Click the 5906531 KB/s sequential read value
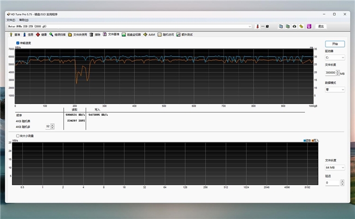Image resolution: width=355 pixels, height=219 pixels. tap(75, 115)
